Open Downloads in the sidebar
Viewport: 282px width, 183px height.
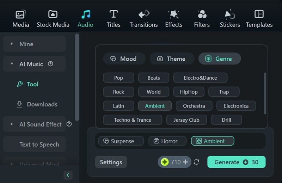(37, 104)
